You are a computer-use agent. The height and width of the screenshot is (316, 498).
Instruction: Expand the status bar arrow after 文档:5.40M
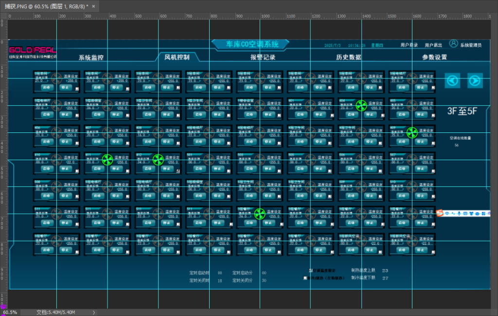point(94,313)
